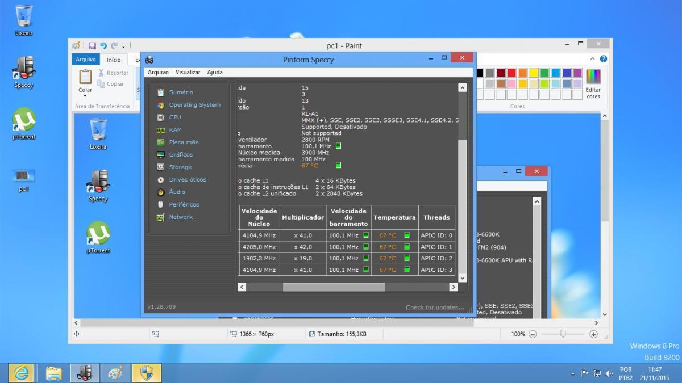Open the volume control in the system tray
Viewport: 682px width, 383px height.
coord(609,373)
